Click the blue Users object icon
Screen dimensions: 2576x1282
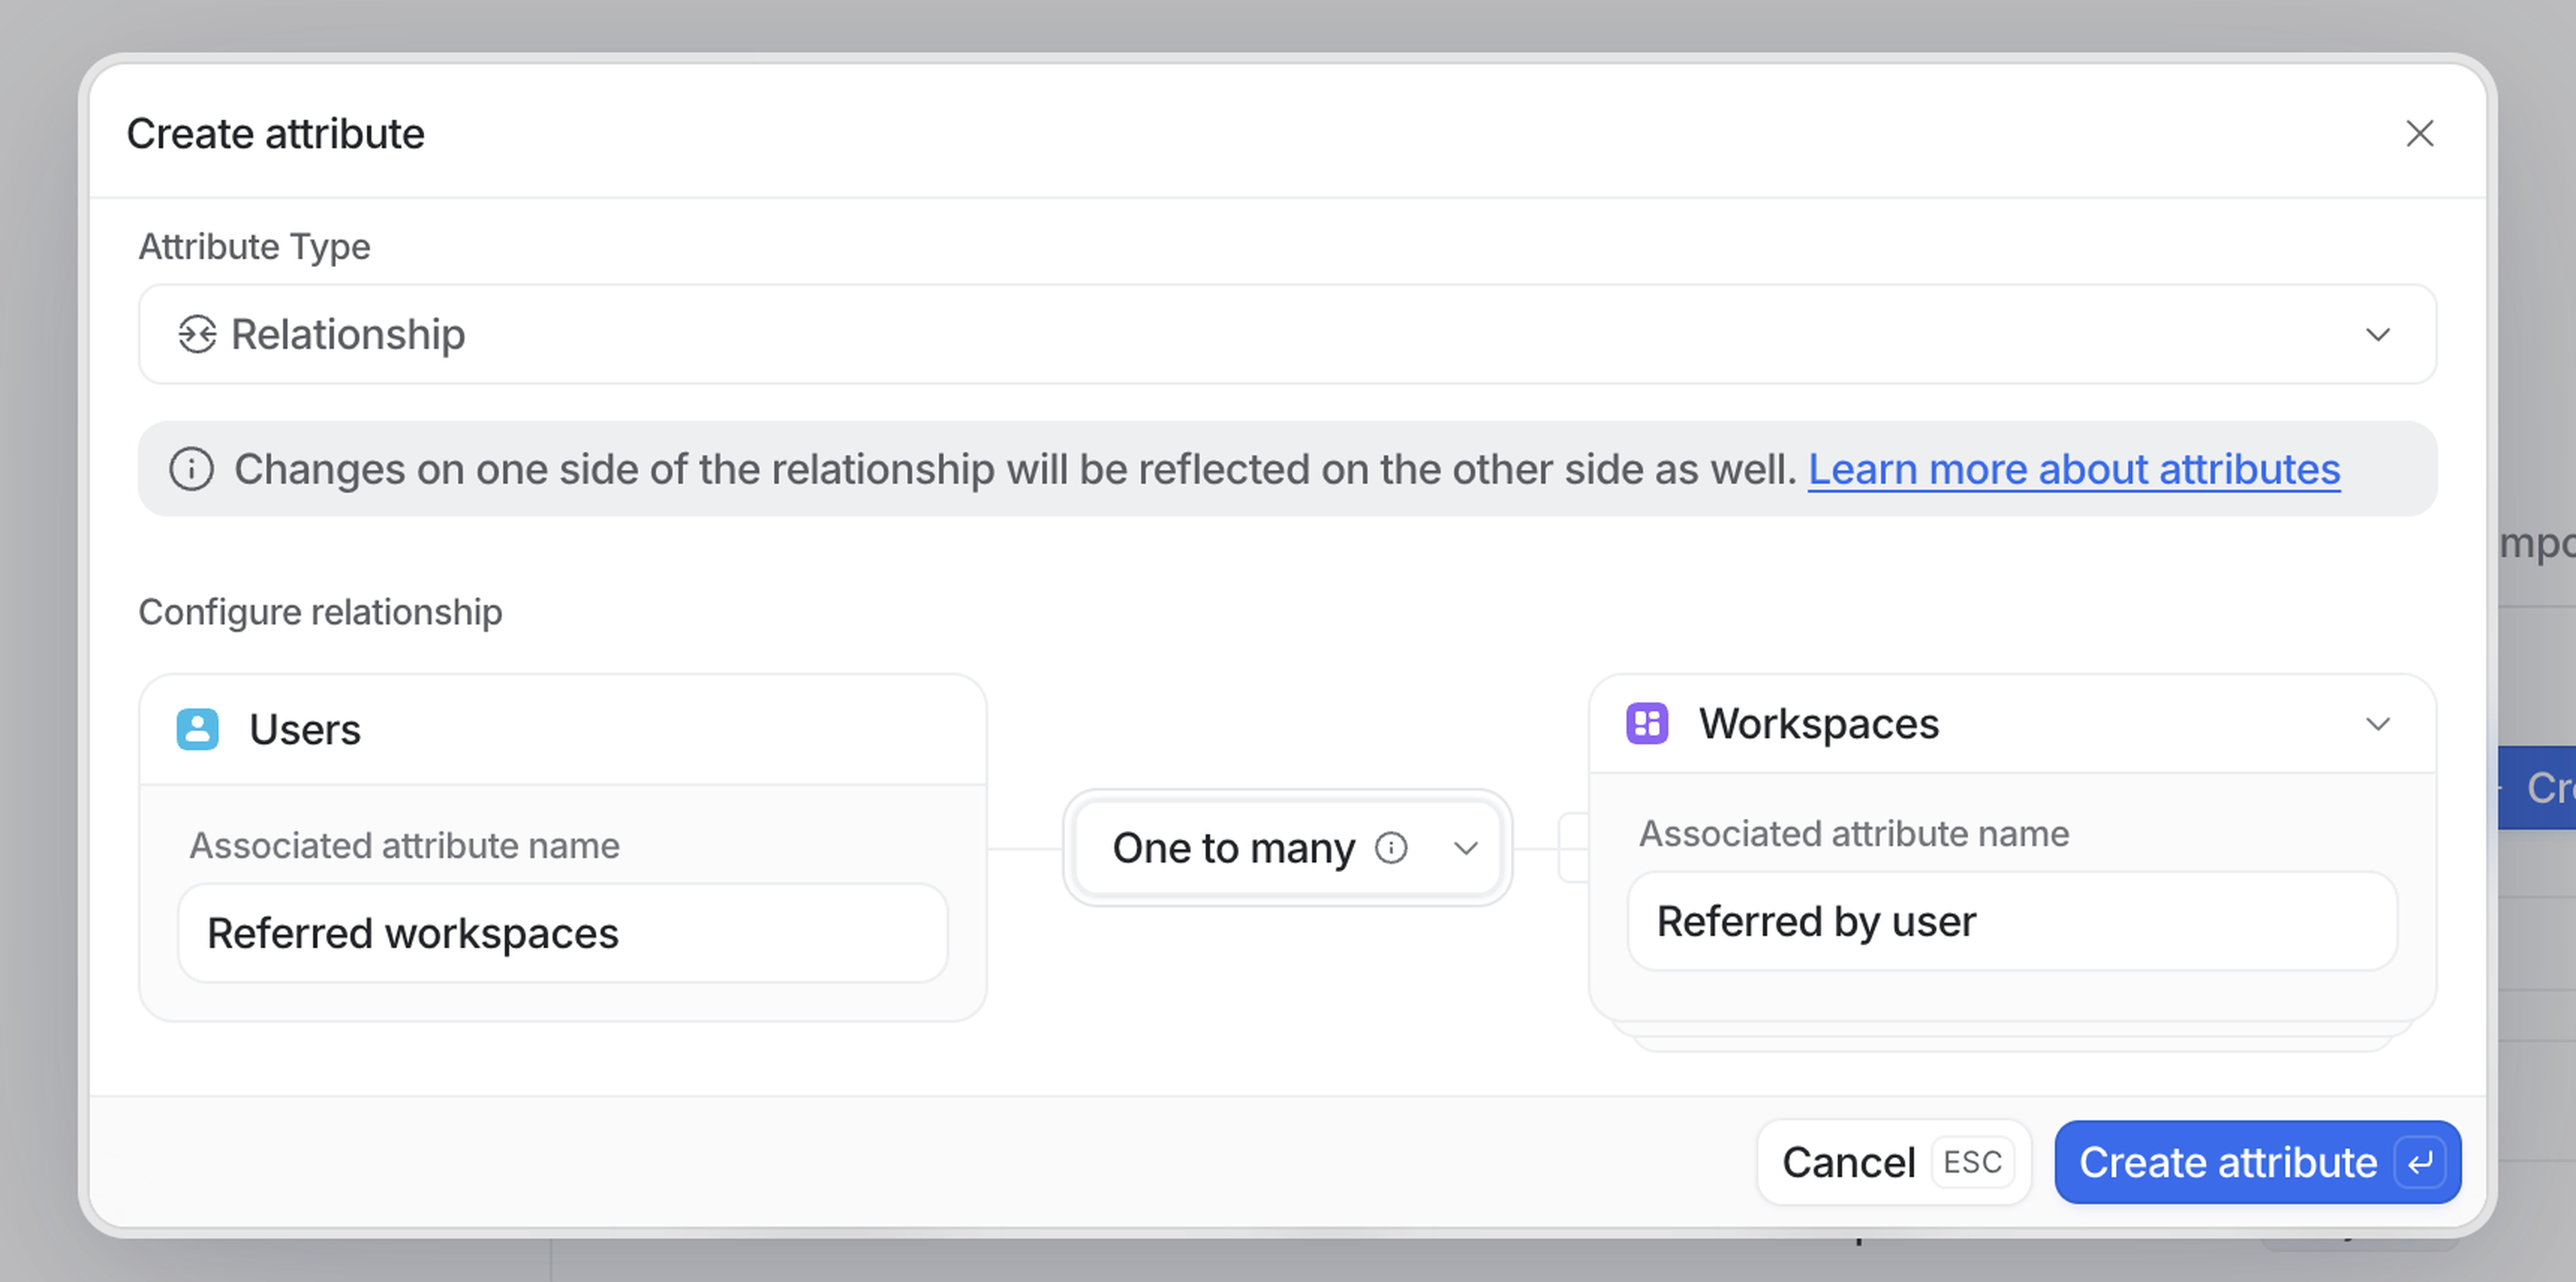[198, 729]
